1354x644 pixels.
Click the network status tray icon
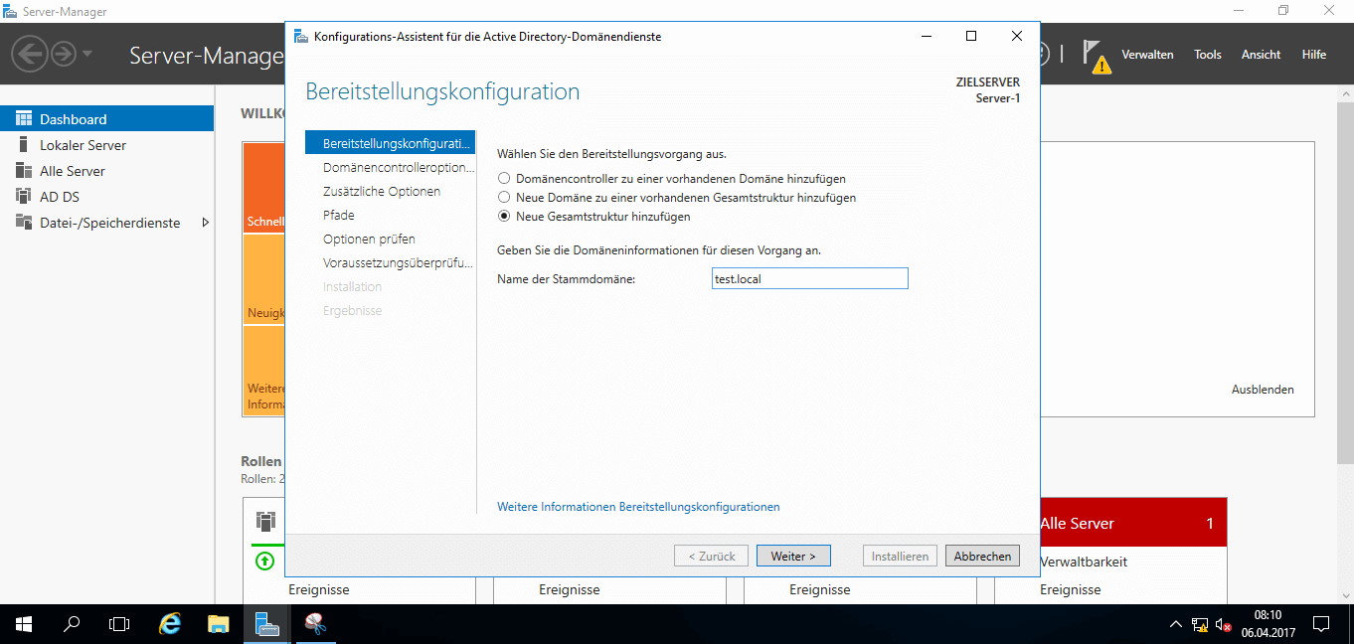click(1200, 624)
